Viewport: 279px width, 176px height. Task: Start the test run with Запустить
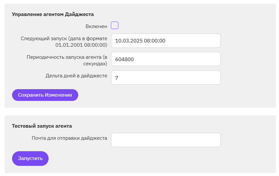pyautogui.click(x=30, y=158)
